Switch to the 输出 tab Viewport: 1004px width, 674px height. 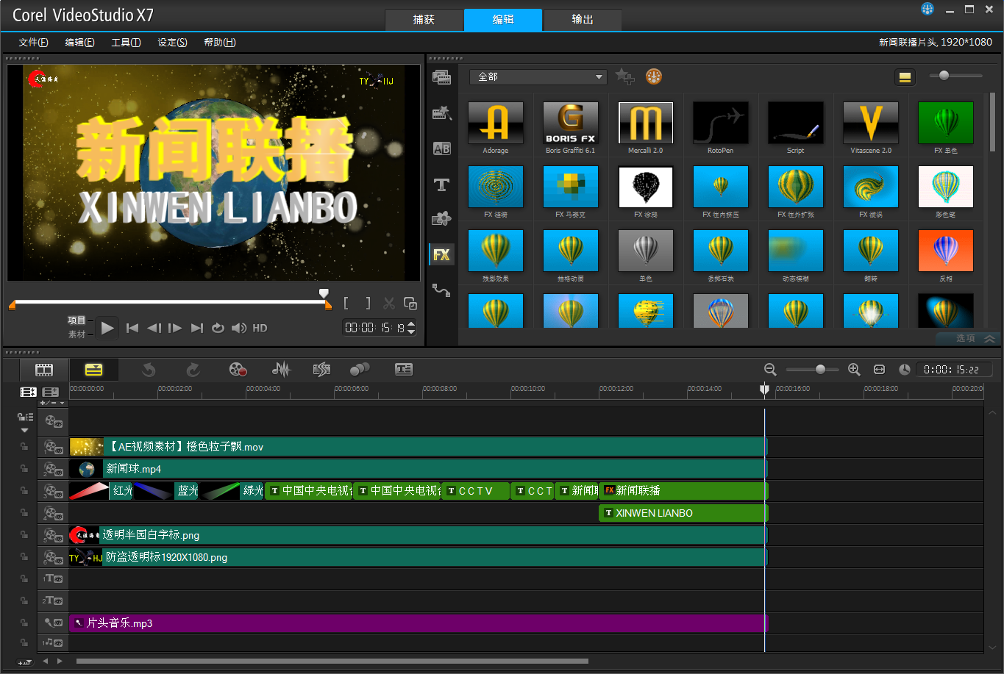[583, 20]
